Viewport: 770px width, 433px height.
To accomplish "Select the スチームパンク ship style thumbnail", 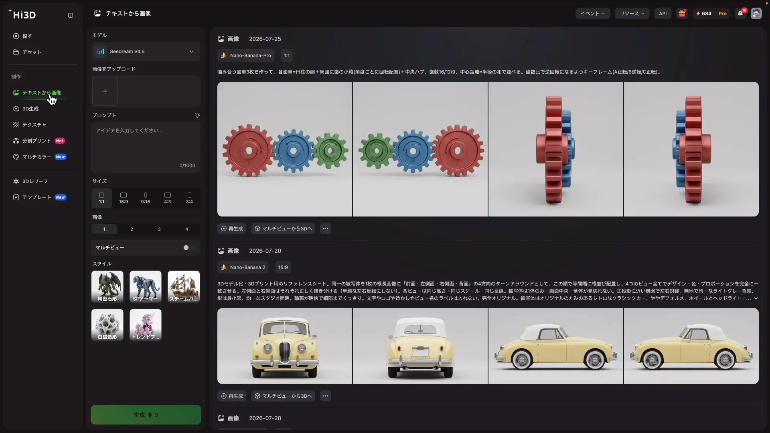I will [184, 287].
